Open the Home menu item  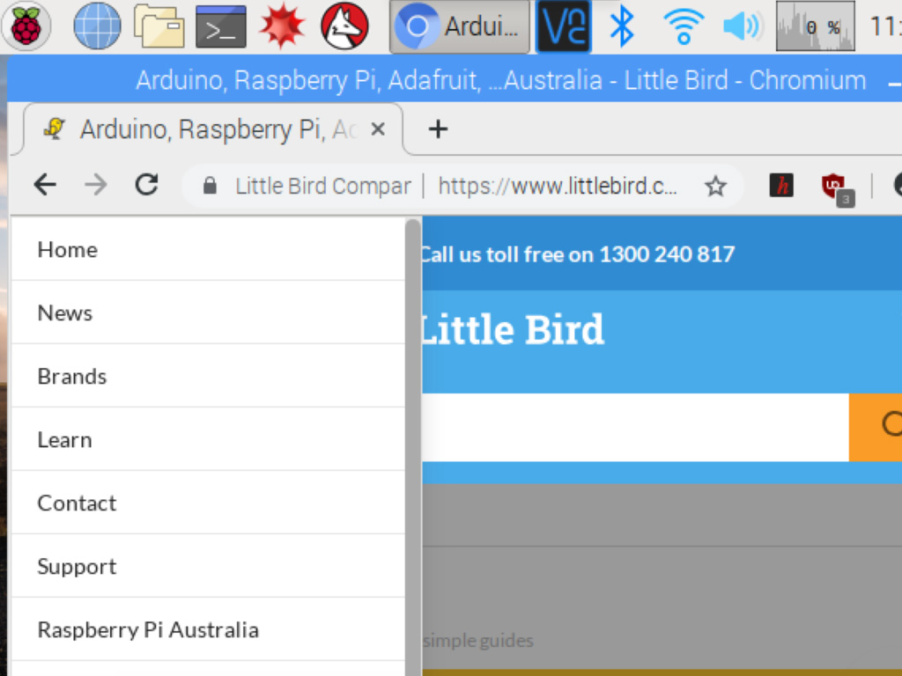coord(208,249)
